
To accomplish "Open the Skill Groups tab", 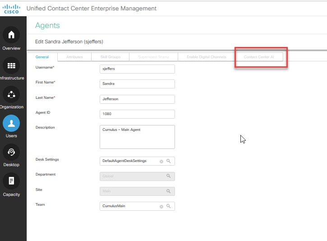I will [111, 57].
